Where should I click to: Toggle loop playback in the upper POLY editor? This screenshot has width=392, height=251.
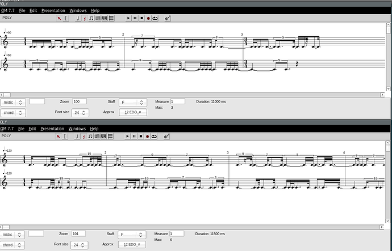tap(155, 18)
